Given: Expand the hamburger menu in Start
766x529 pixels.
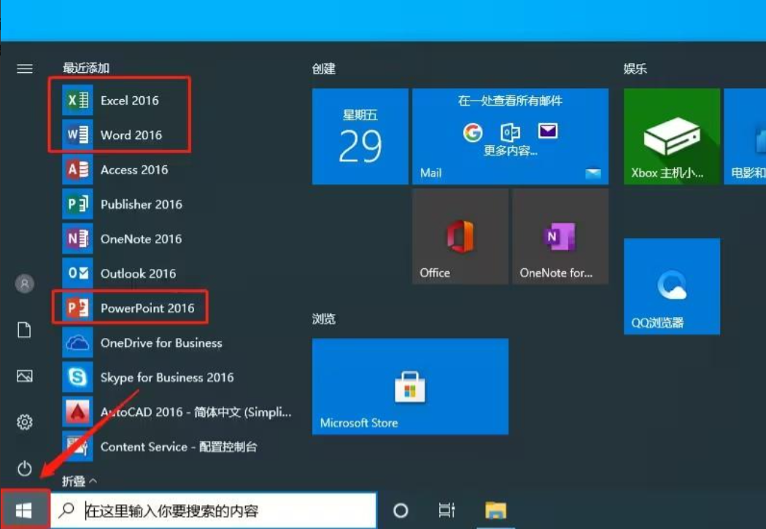Looking at the screenshot, I should 24,68.
